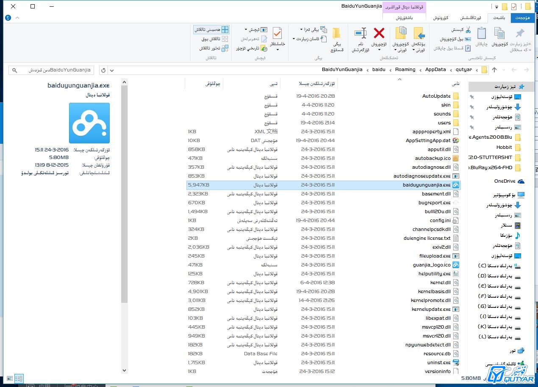Click the search box for BaiduYunGuanjia
Viewport: 538px width, 387px height.
coord(52,70)
